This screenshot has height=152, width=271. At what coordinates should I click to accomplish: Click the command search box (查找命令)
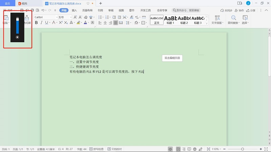coord(187,10)
